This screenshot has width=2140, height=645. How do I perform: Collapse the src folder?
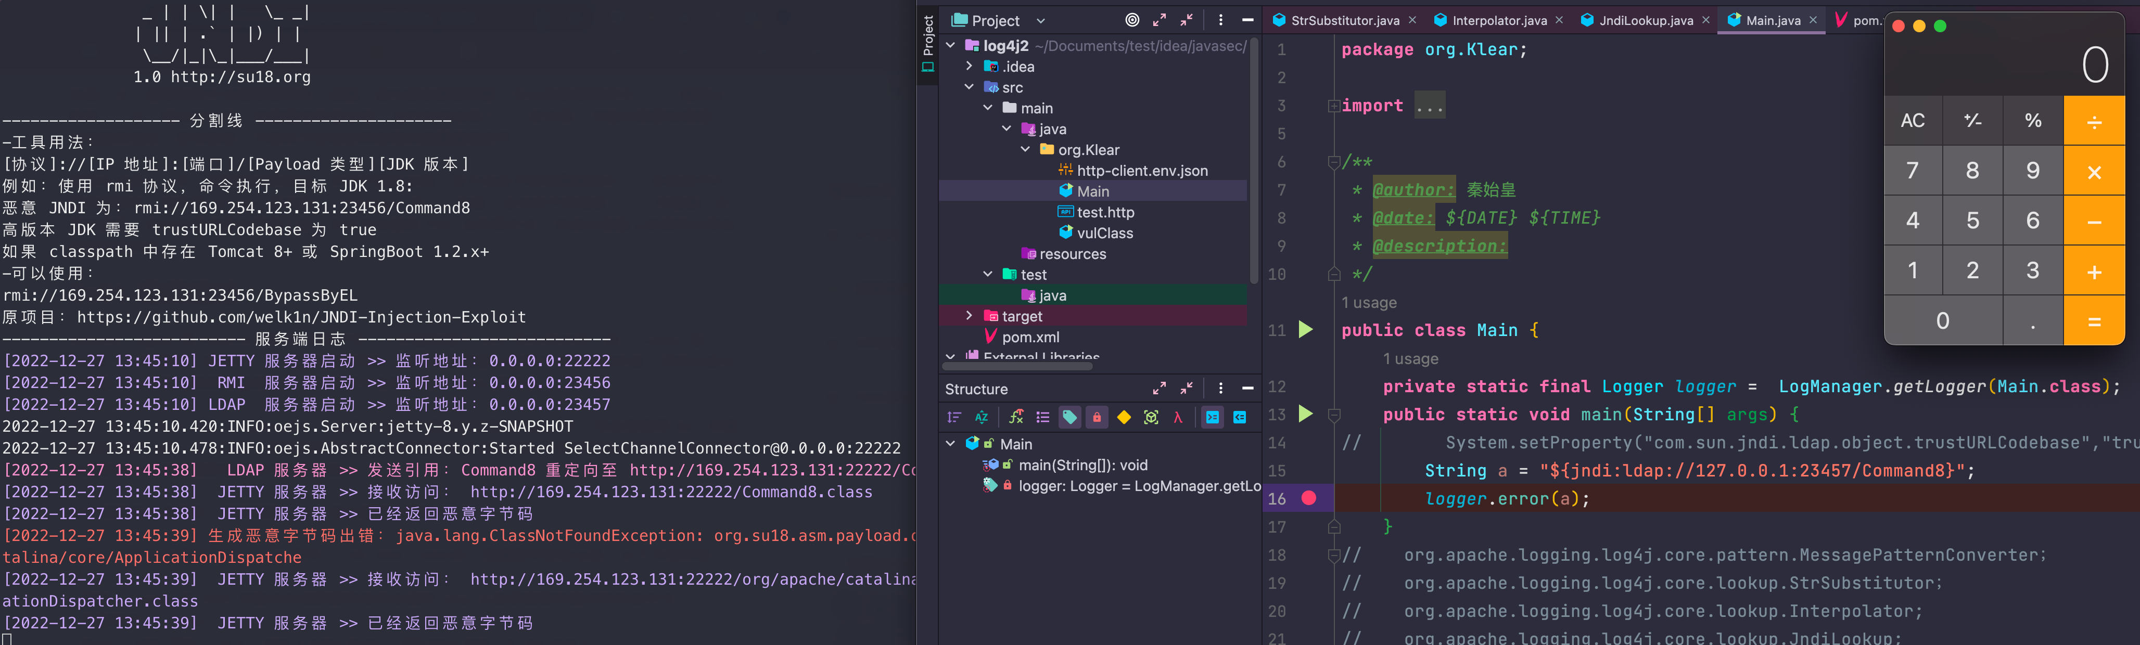point(969,87)
